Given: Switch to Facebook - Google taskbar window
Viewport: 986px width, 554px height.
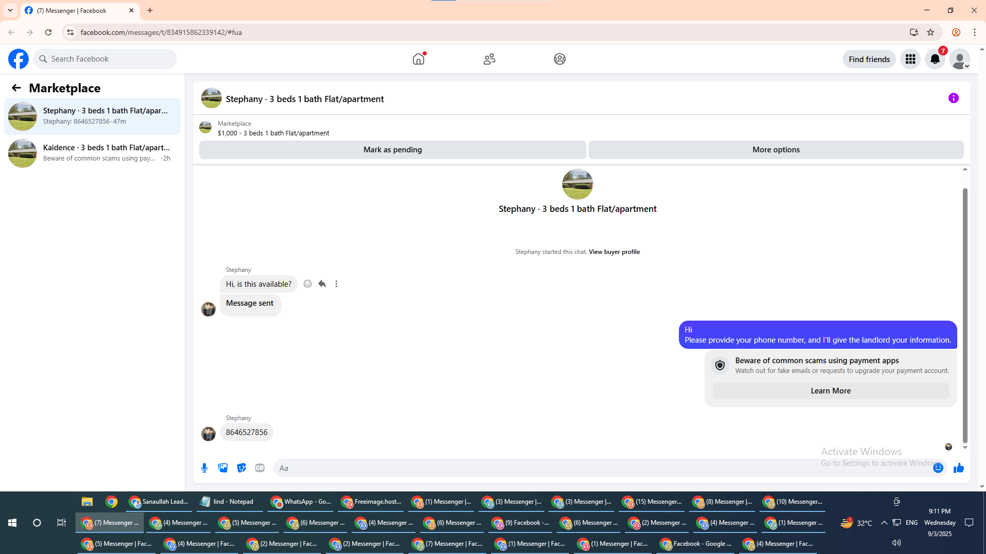Looking at the screenshot, I should pos(696,544).
